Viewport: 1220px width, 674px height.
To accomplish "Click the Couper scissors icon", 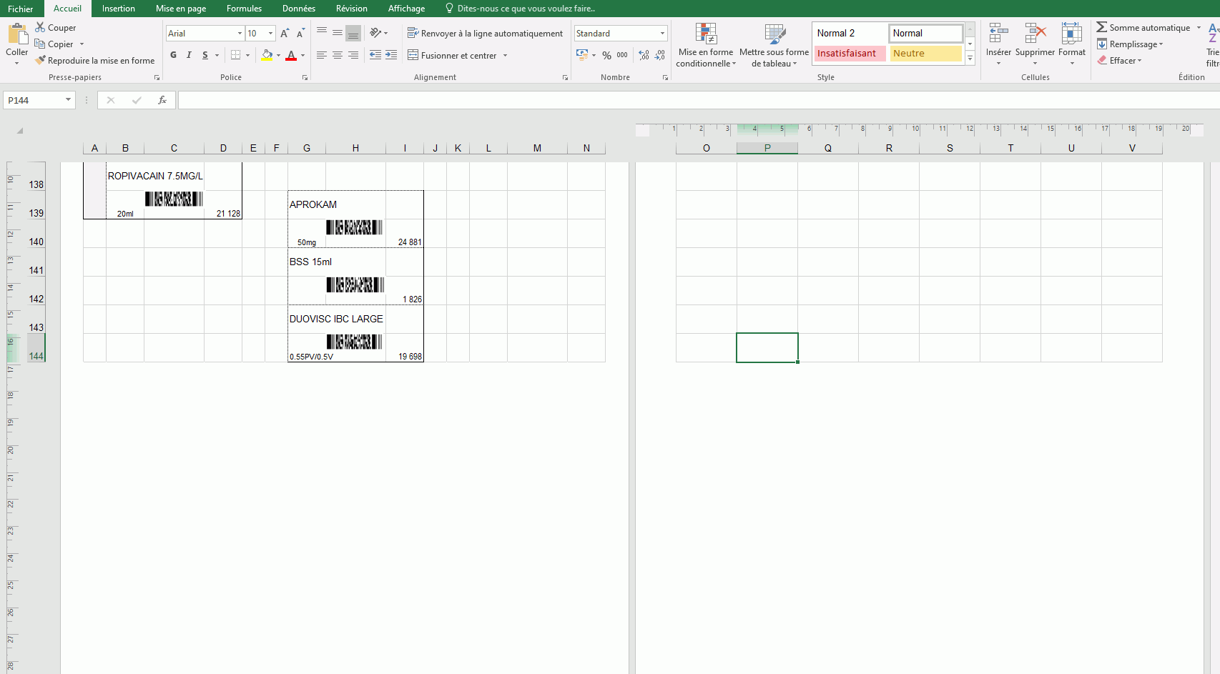I will tap(40, 27).
